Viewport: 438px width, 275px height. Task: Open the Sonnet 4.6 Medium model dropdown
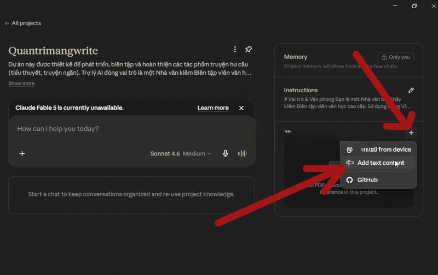click(181, 154)
